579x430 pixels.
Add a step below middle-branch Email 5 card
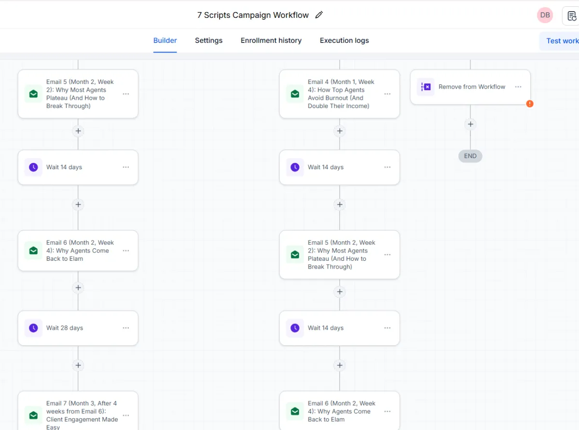coord(340,292)
